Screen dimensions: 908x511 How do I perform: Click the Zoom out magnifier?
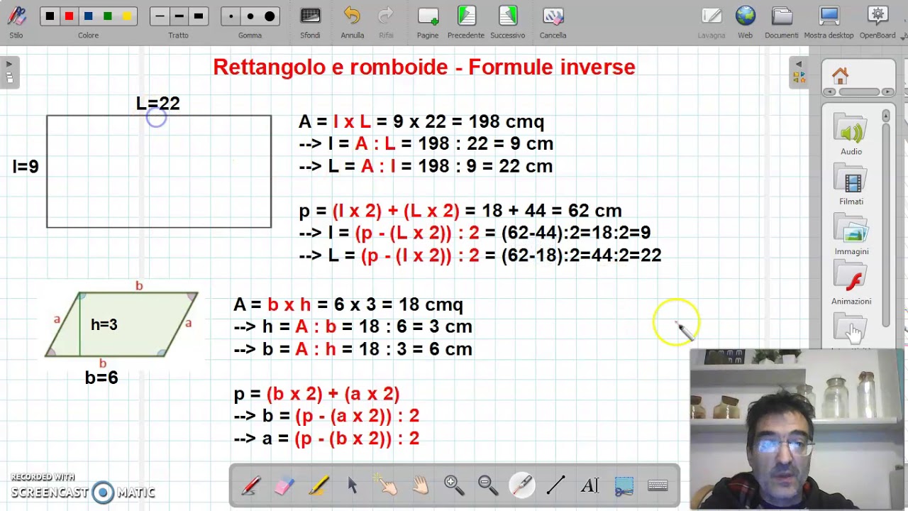[x=488, y=485]
